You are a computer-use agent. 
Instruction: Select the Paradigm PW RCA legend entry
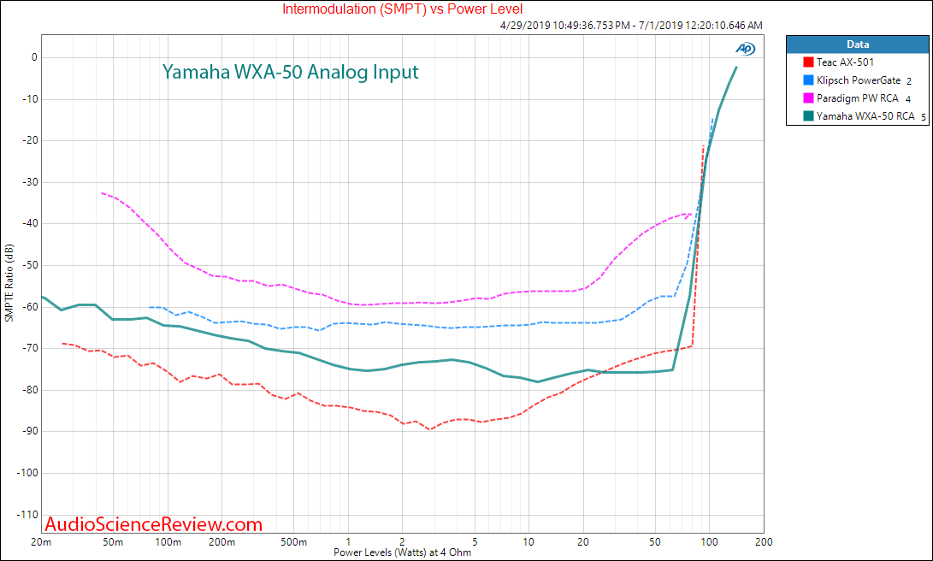point(858,98)
